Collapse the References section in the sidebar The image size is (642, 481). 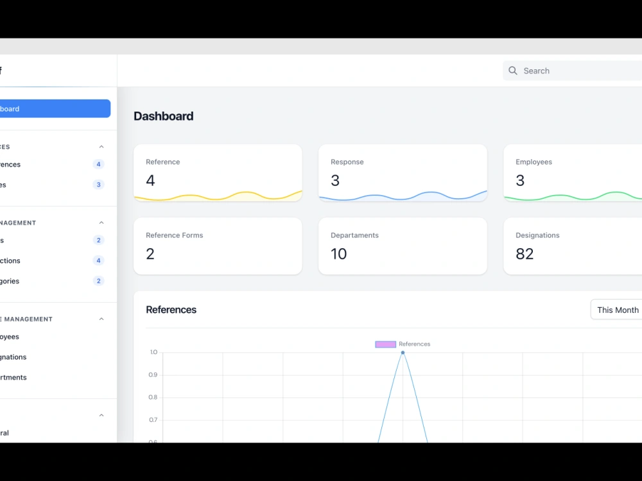pos(101,146)
